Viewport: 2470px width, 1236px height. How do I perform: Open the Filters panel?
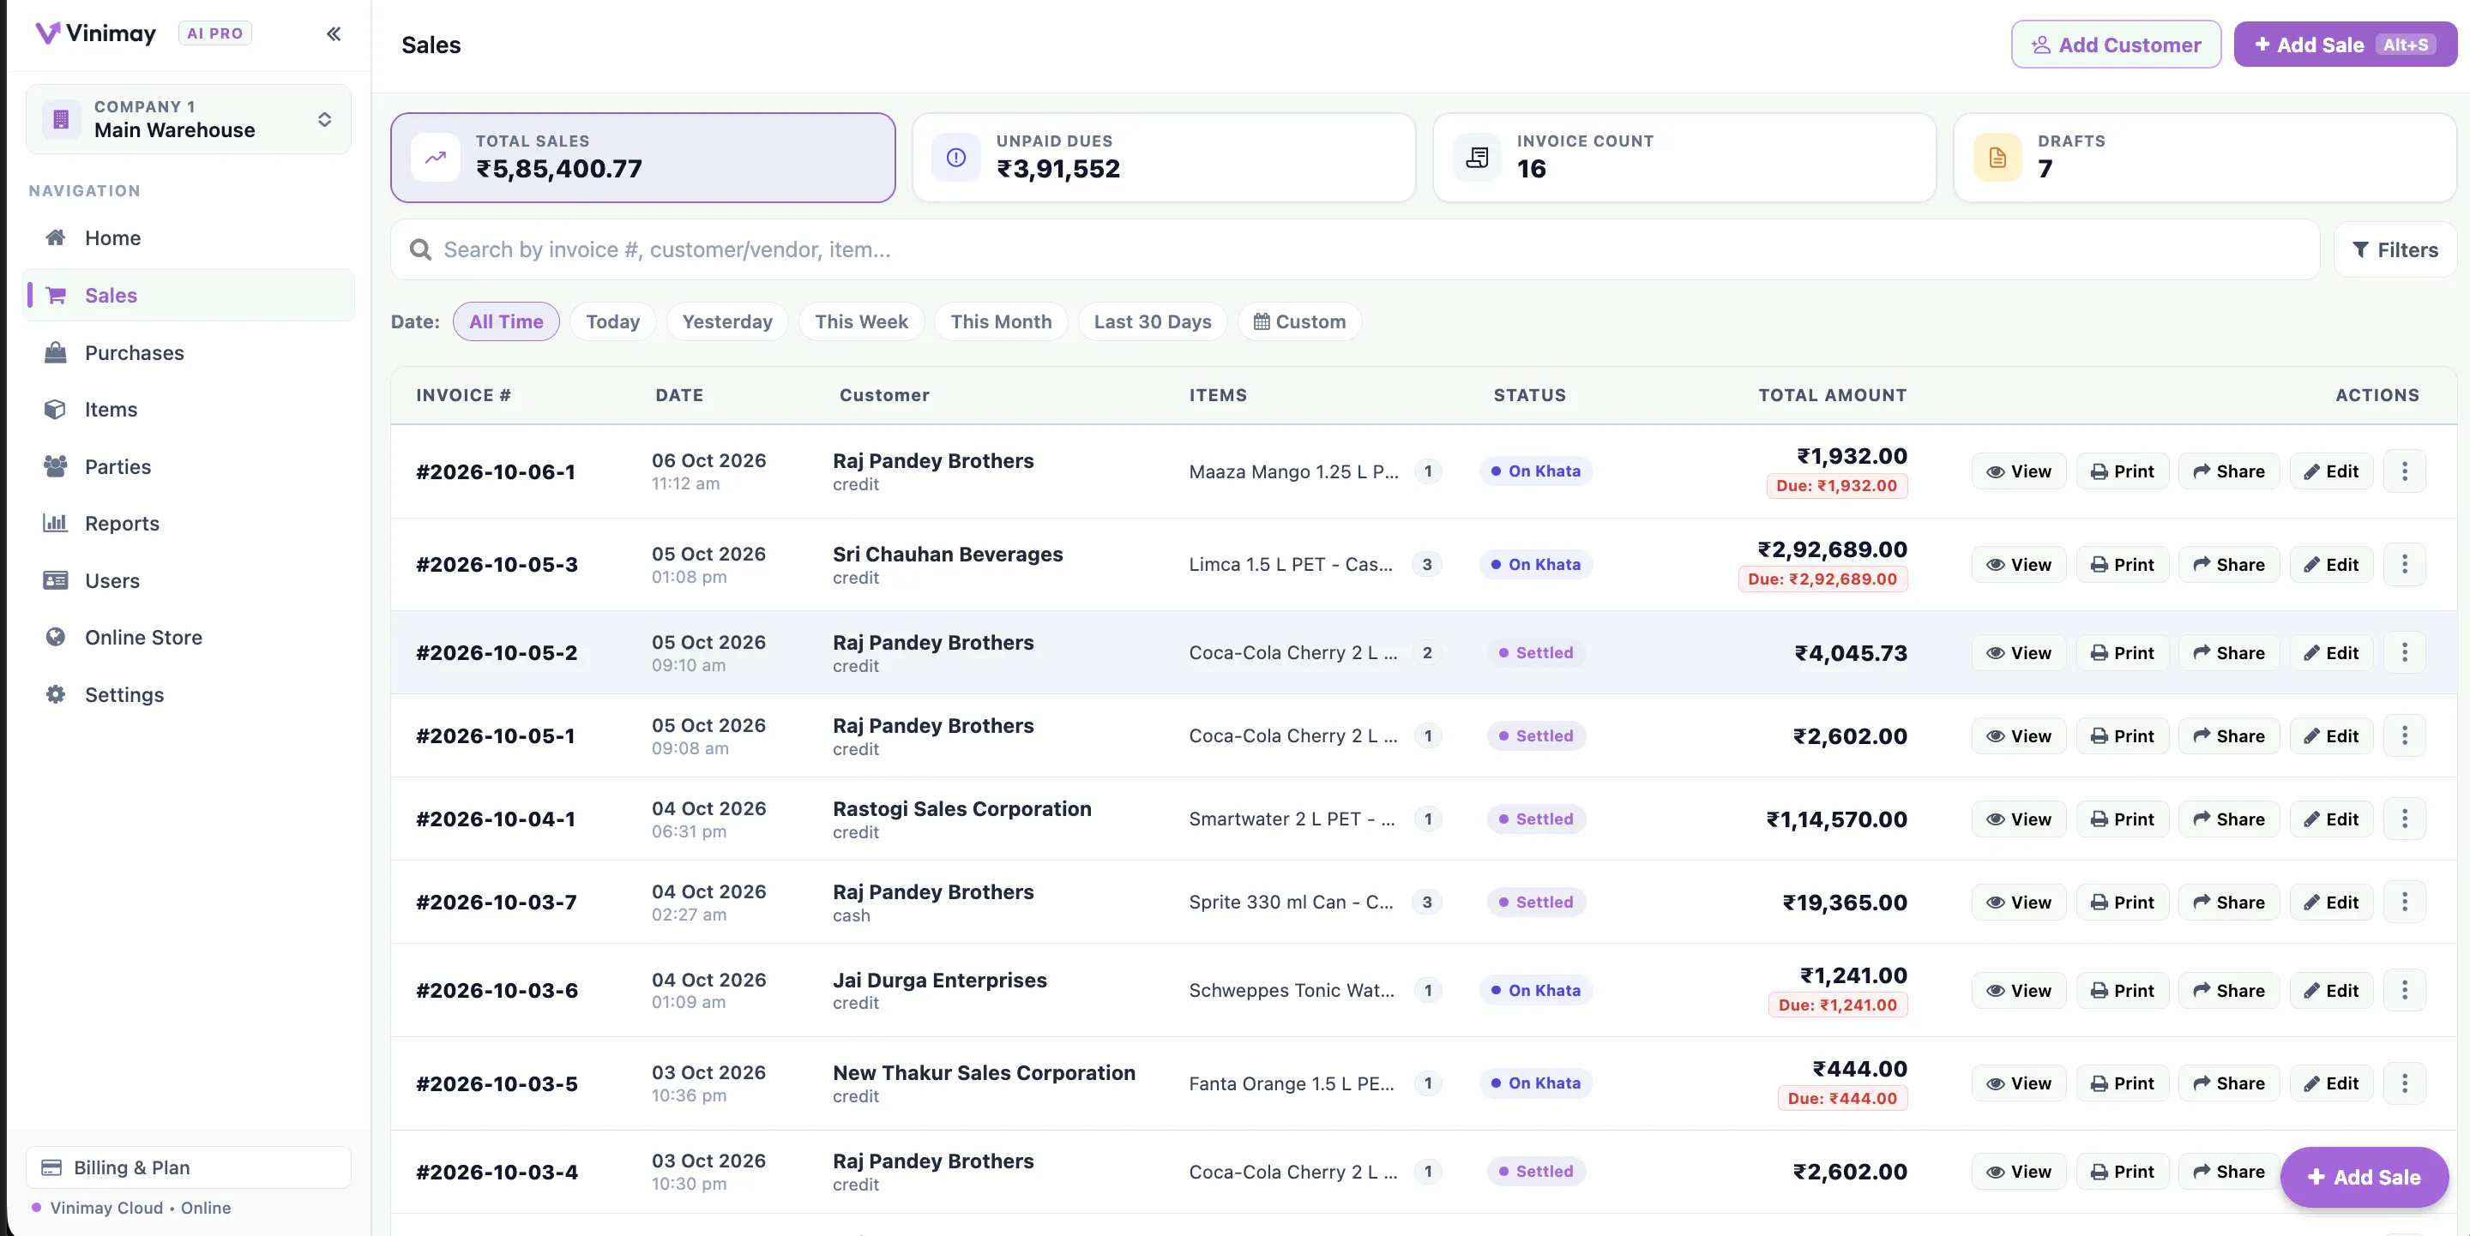2395,249
